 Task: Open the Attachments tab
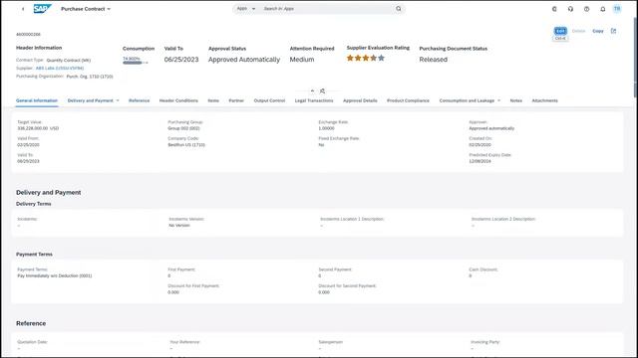coord(545,100)
